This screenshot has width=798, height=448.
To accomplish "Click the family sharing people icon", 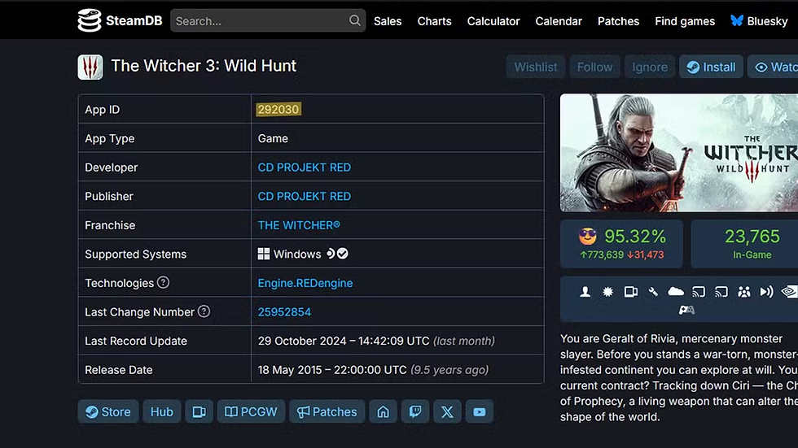I will [744, 292].
